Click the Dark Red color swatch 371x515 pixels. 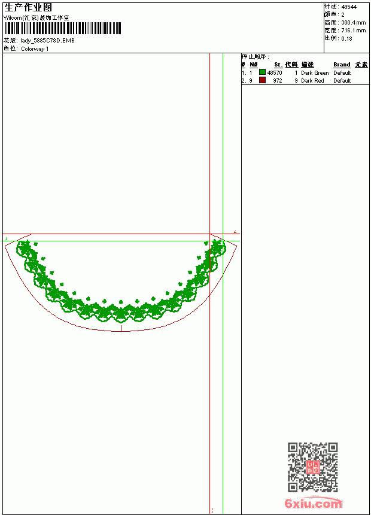point(262,80)
